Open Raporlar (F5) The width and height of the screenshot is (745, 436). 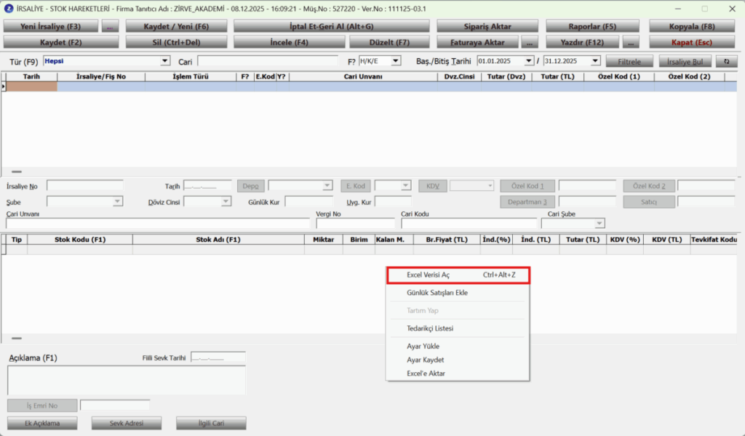[x=592, y=26]
